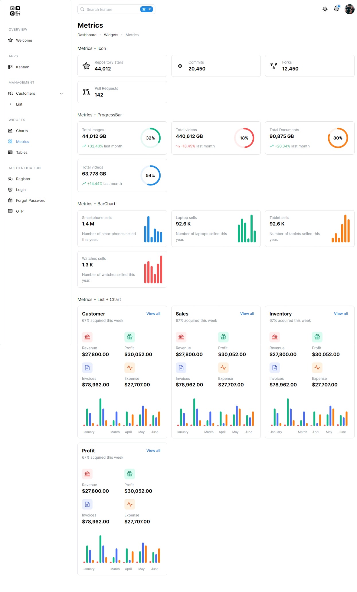
Task: Click Inventory card Profit gift icon
Action: [x=317, y=337]
